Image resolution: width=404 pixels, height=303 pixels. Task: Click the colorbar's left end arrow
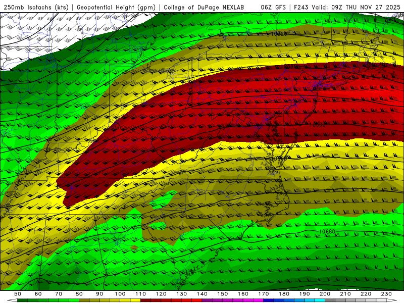[x=12, y=300]
